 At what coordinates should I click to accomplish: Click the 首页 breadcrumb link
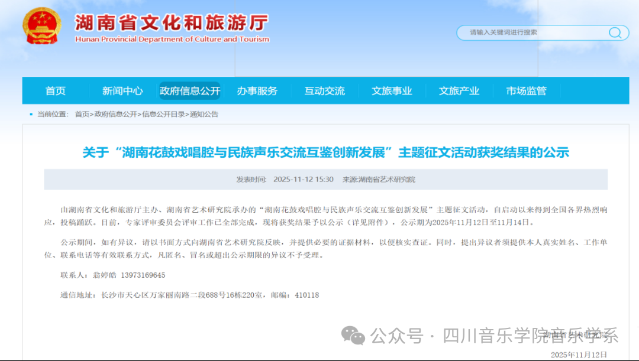point(82,114)
